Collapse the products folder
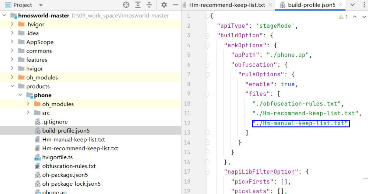The height and width of the screenshot is (194, 368). 12,86
